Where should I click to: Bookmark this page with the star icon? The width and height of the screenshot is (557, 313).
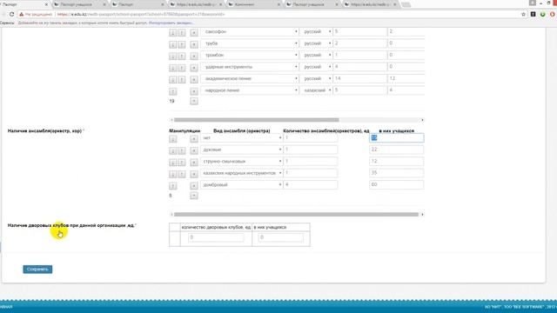pyautogui.click(x=523, y=14)
